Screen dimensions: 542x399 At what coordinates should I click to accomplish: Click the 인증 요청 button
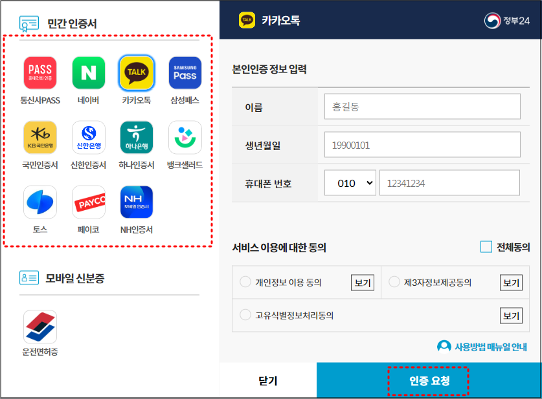point(429,380)
